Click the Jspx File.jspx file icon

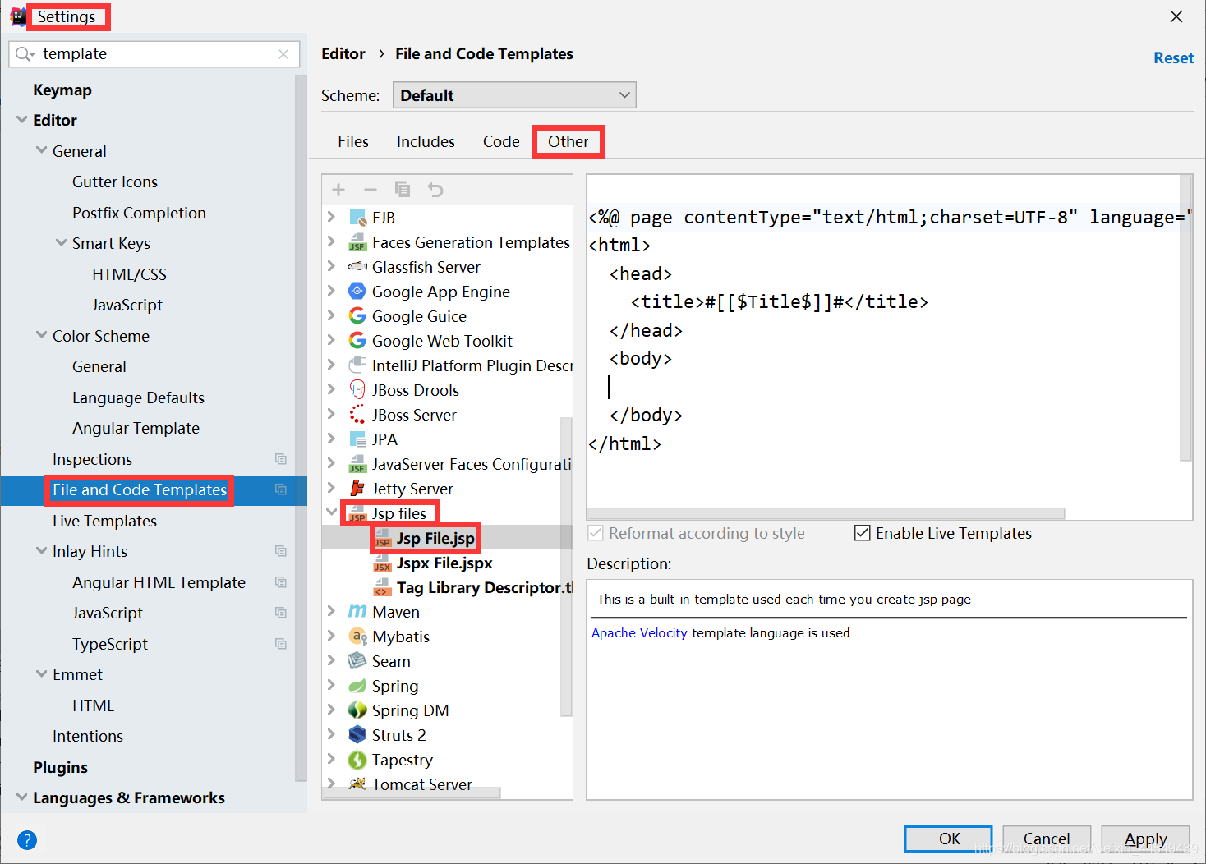382,563
